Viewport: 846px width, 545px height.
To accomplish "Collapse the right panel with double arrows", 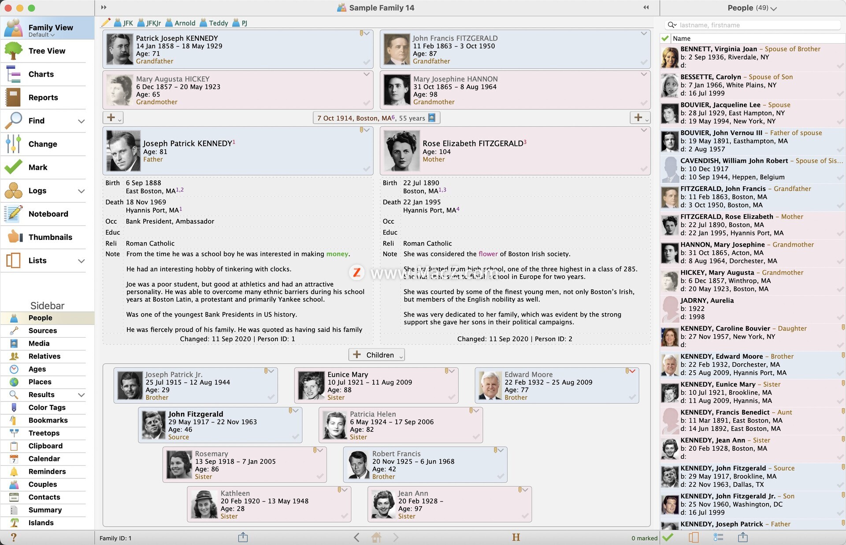I will 646,7.
